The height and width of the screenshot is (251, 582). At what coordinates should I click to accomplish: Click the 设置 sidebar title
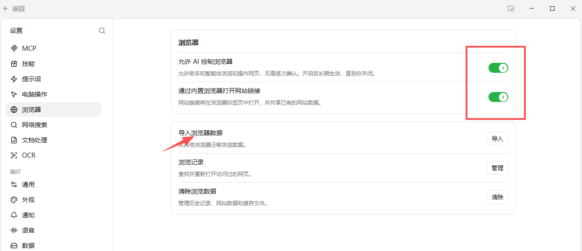(x=16, y=31)
